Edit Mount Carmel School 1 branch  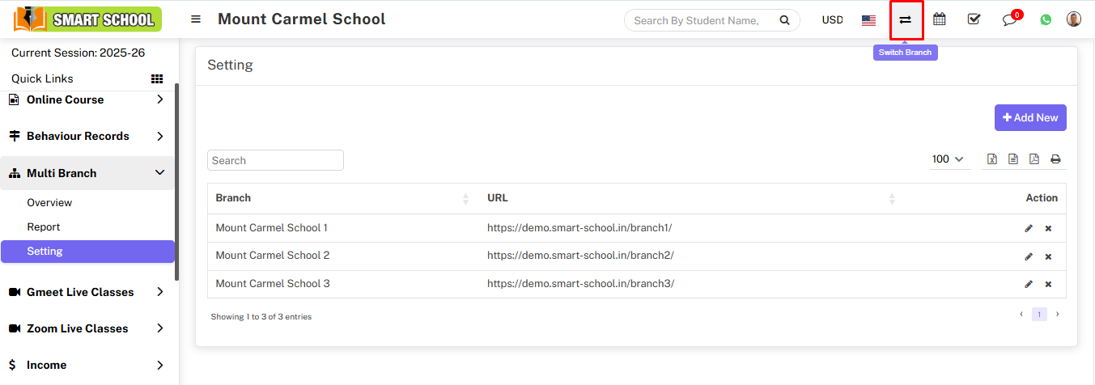[1029, 228]
